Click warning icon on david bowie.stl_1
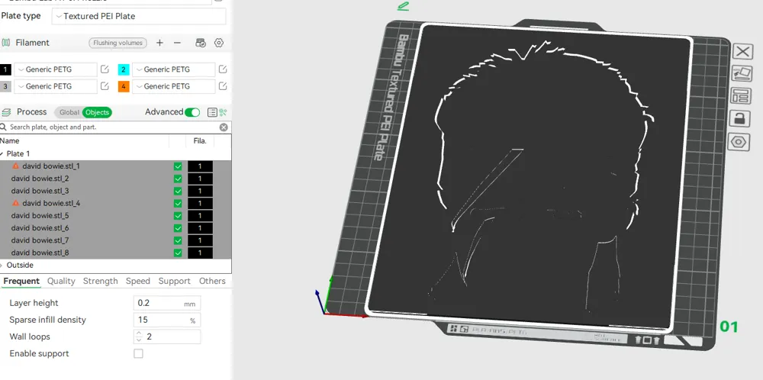Viewport: 763px width, 380px height. pos(15,166)
